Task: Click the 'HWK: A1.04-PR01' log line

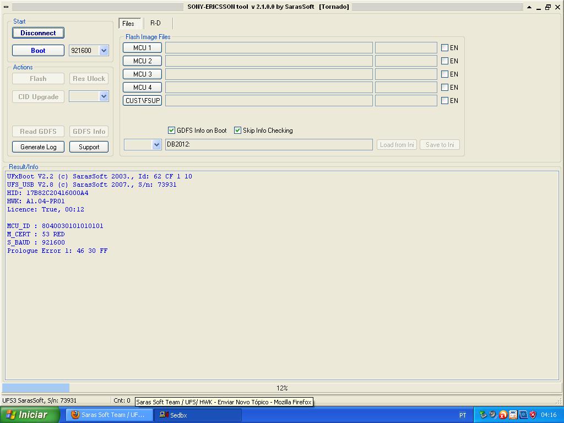Action: pyautogui.click(x=36, y=201)
